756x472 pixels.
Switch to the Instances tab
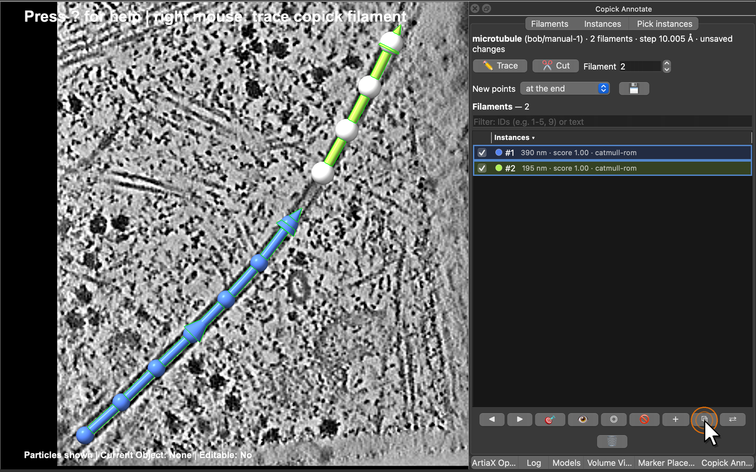coord(603,24)
